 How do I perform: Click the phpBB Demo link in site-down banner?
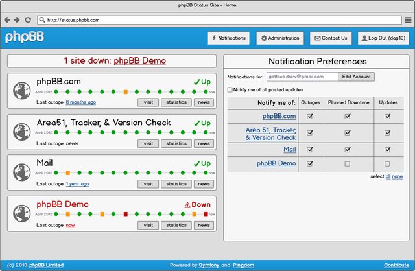(140, 60)
